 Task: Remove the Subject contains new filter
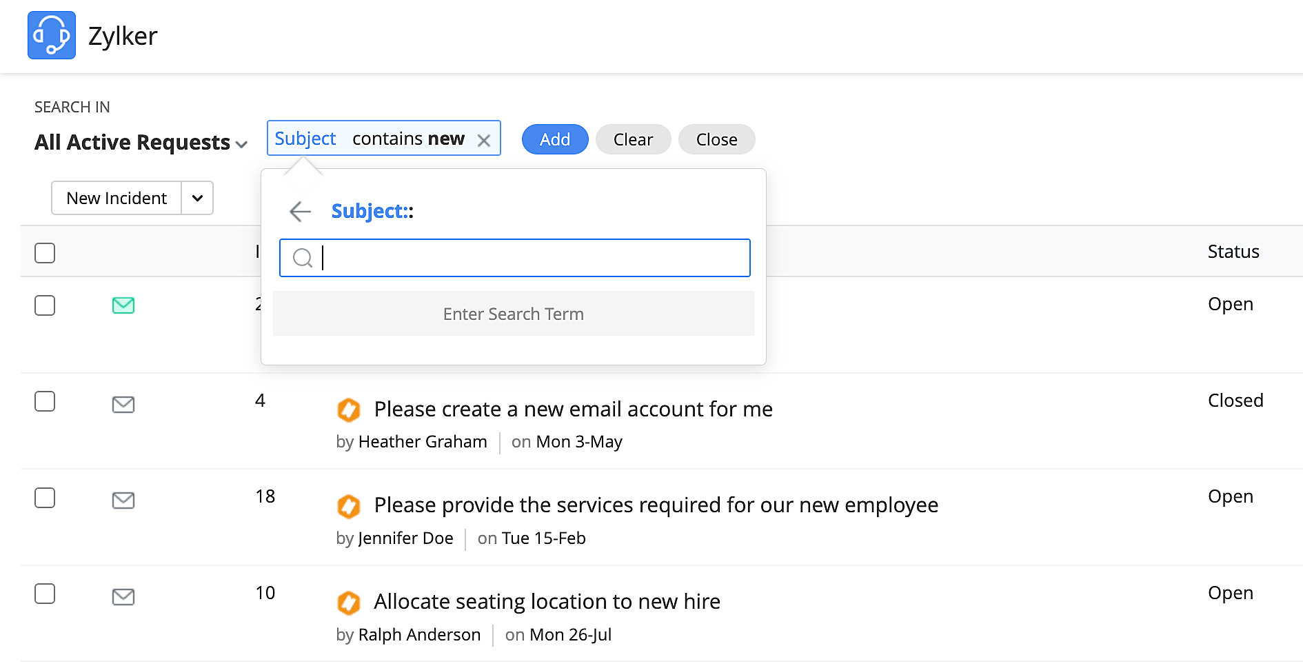pos(484,141)
